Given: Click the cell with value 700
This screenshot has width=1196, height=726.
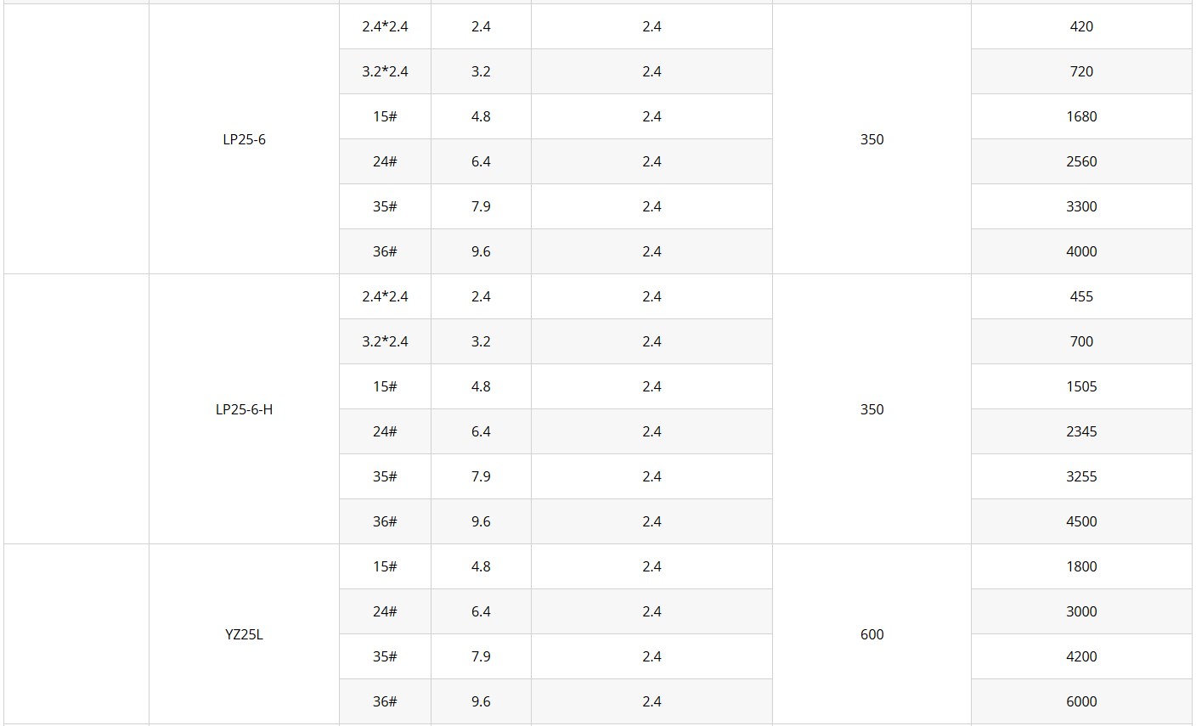Looking at the screenshot, I should click(1081, 341).
